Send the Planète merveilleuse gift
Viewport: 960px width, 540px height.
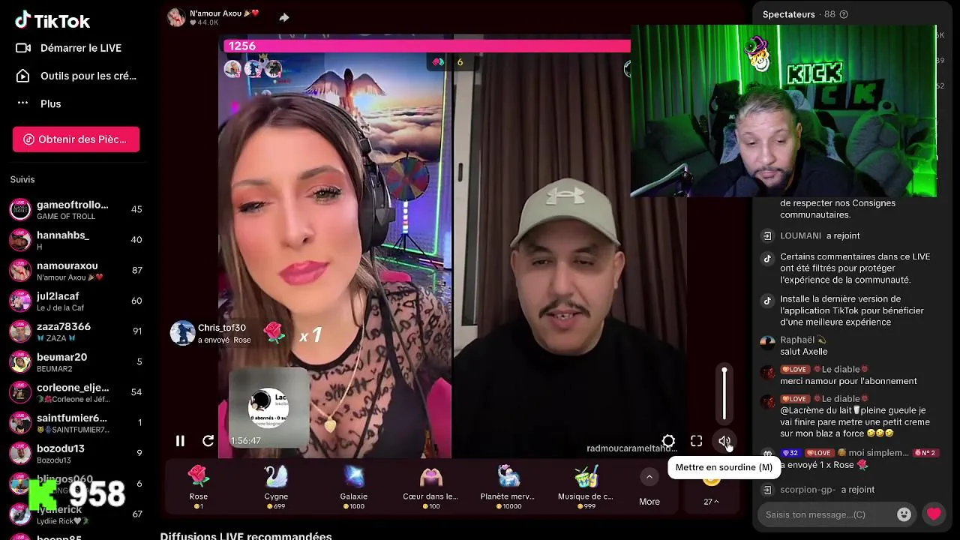pos(508,486)
